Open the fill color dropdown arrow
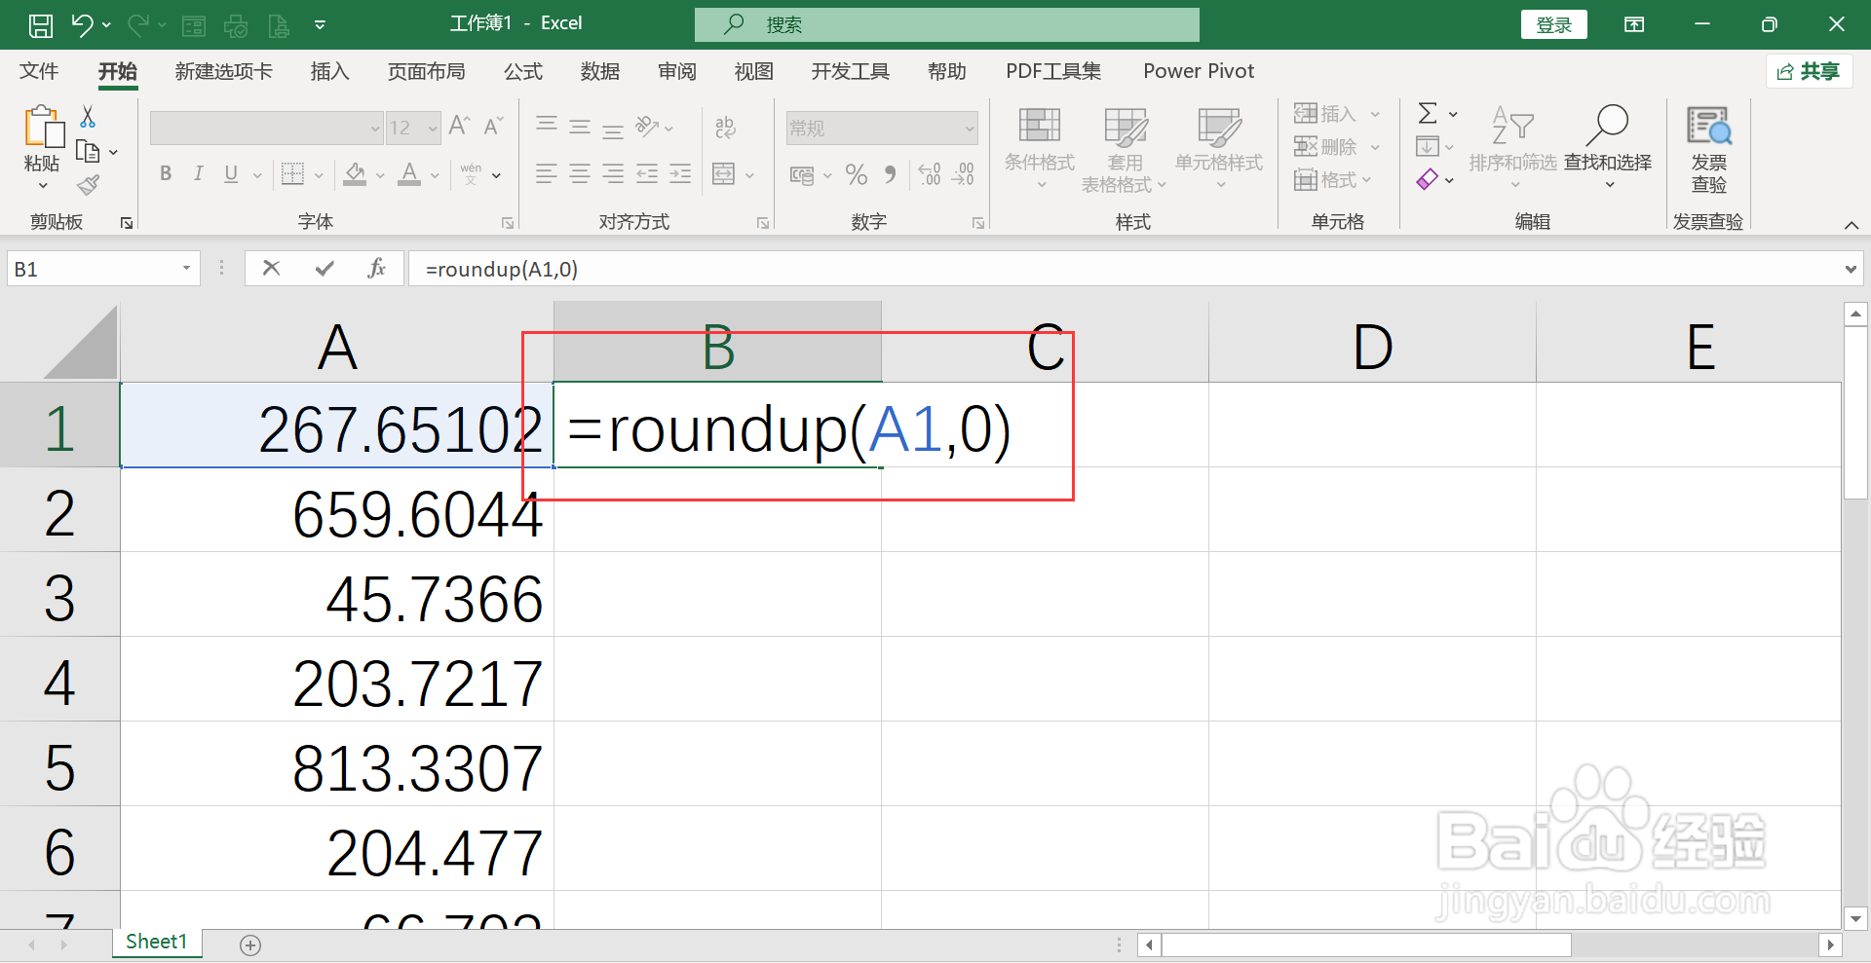Viewport: 1871px width, 963px height. pyautogui.click(x=380, y=175)
